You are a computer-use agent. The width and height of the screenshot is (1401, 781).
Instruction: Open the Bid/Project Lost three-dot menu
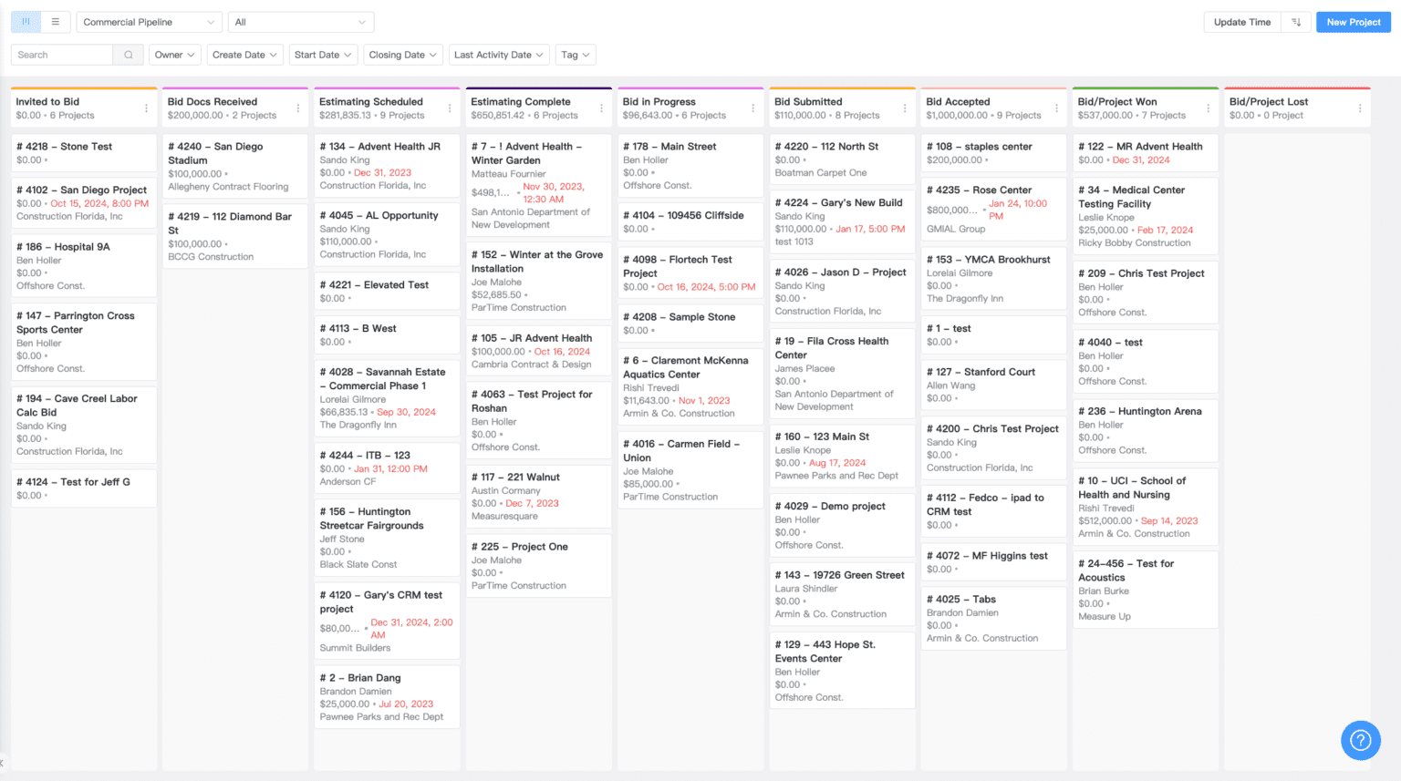coord(1360,108)
